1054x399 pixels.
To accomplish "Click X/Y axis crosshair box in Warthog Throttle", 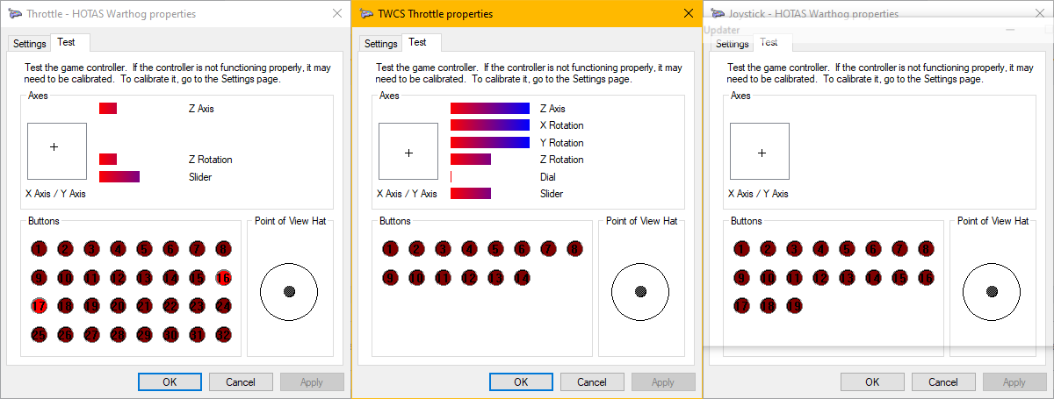I will click(57, 153).
